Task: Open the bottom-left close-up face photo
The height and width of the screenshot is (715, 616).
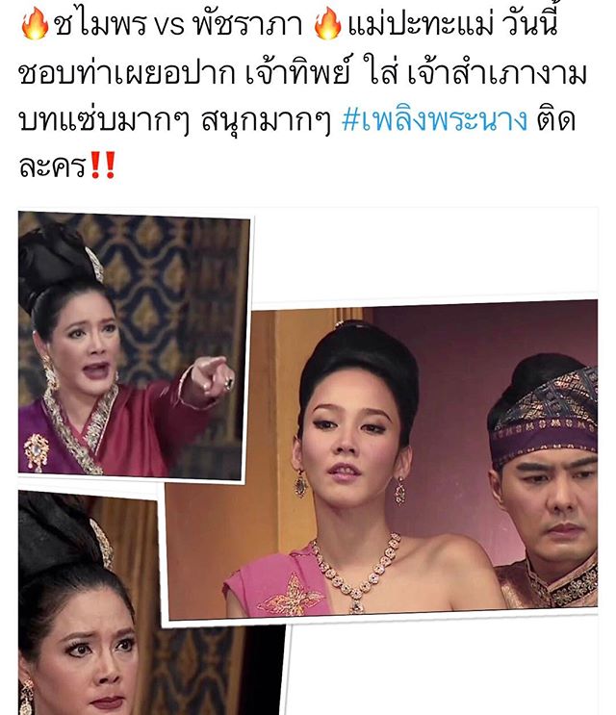Action: 150,603
